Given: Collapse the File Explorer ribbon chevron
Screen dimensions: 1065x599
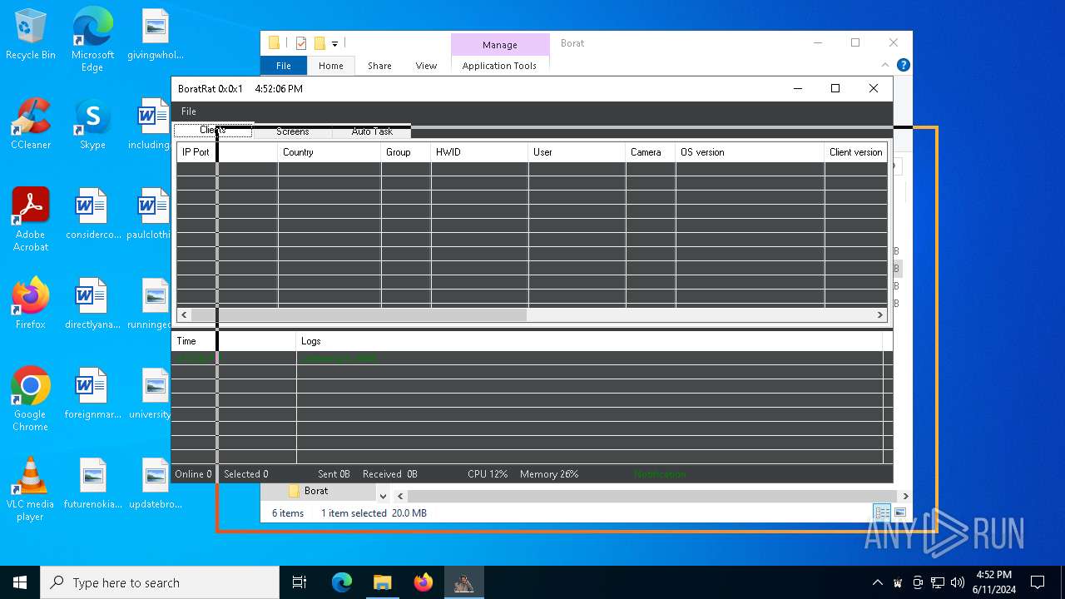Looking at the screenshot, I should (x=885, y=65).
